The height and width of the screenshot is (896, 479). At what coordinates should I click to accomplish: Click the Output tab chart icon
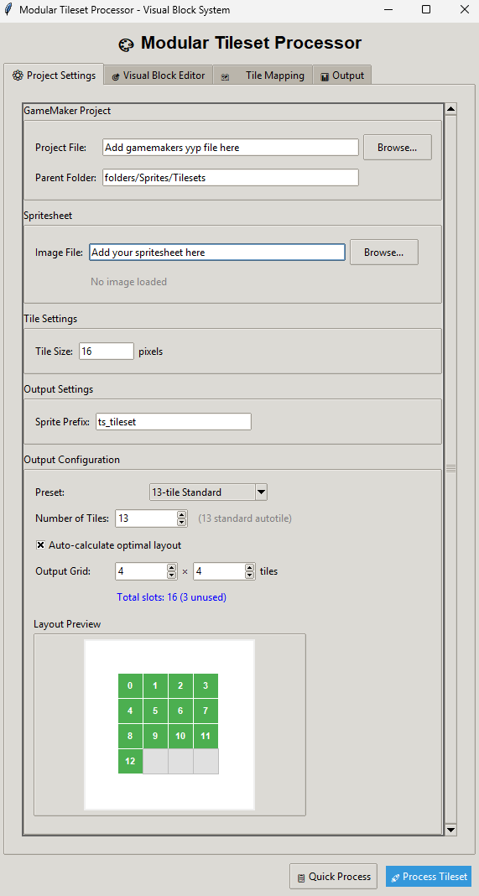coord(325,76)
